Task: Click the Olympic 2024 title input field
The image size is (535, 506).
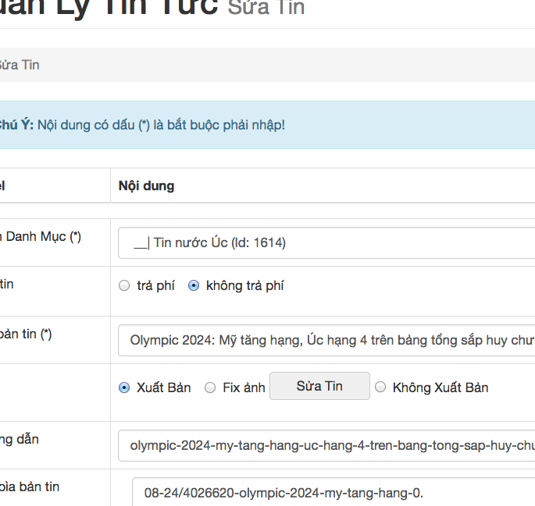Action: (326, 340)
